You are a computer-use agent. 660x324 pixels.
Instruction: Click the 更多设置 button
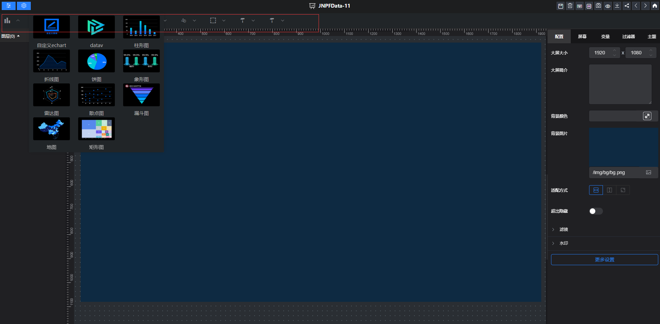[x=604, y=260]
